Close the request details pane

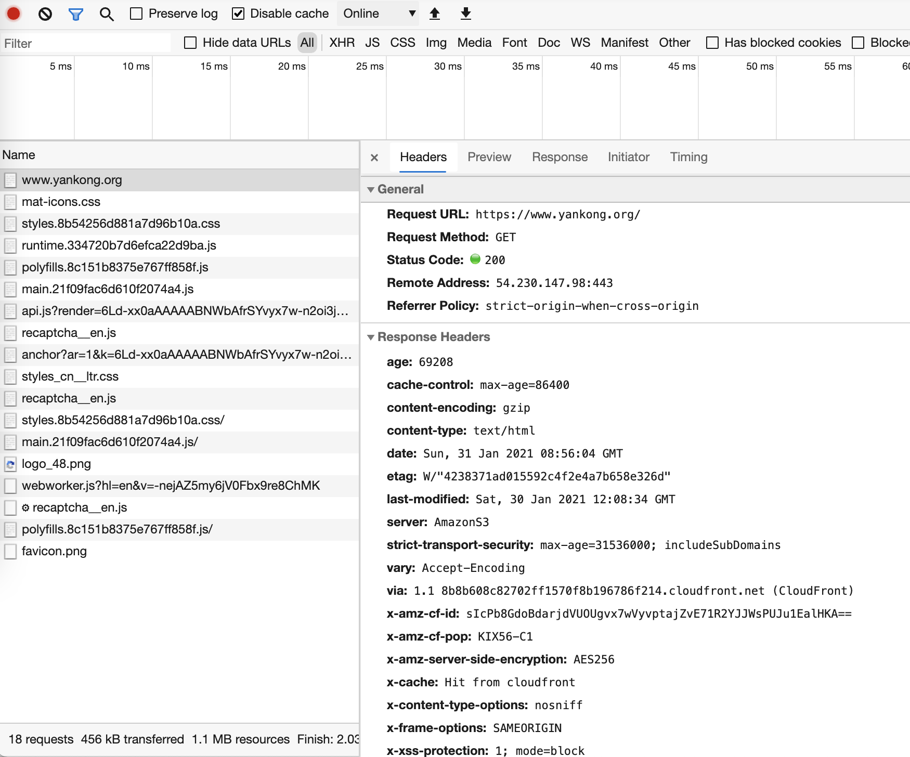click(x=374, y=158)
